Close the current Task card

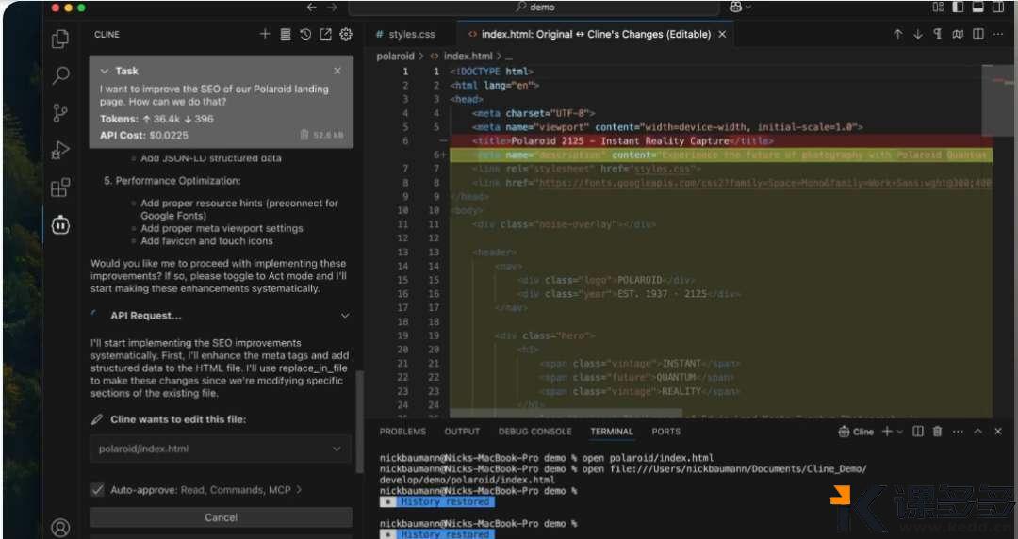point(337,71)
